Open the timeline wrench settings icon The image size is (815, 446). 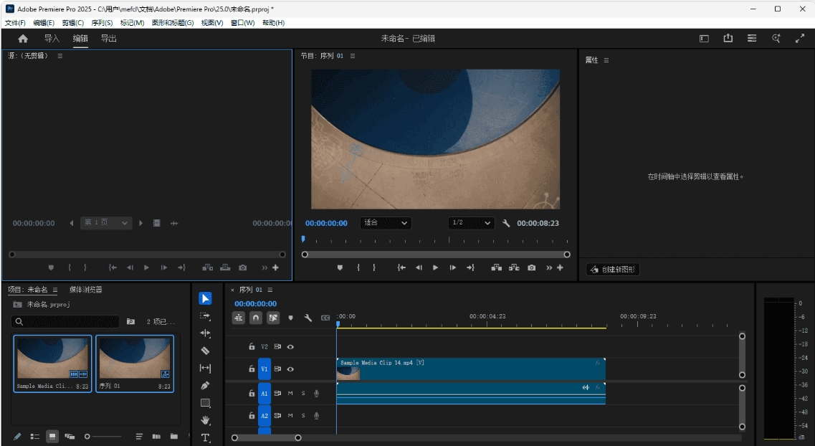pyautogui.click(x=308, y=317)
